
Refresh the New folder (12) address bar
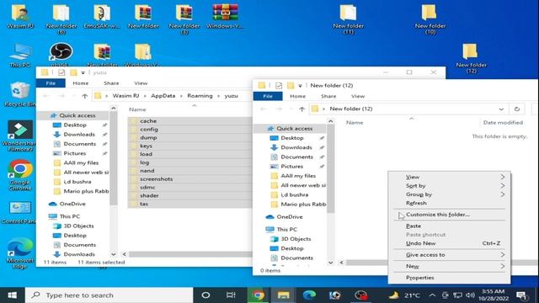coord(516,109)
